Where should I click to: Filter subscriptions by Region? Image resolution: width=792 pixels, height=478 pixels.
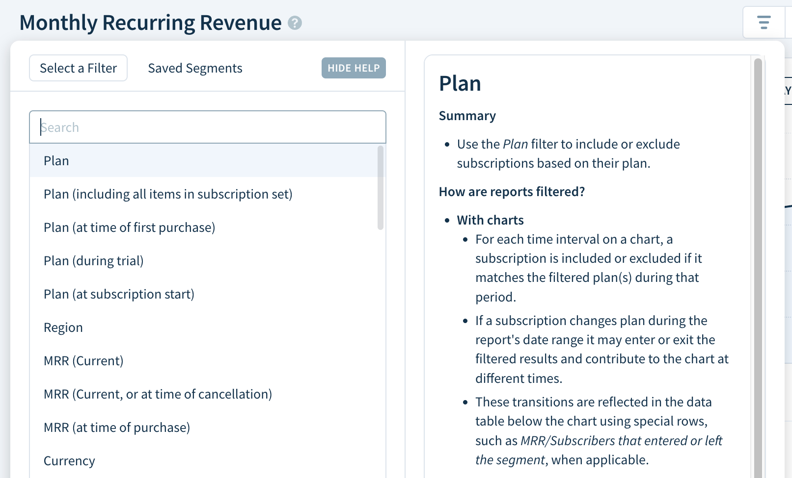[63, 327]
